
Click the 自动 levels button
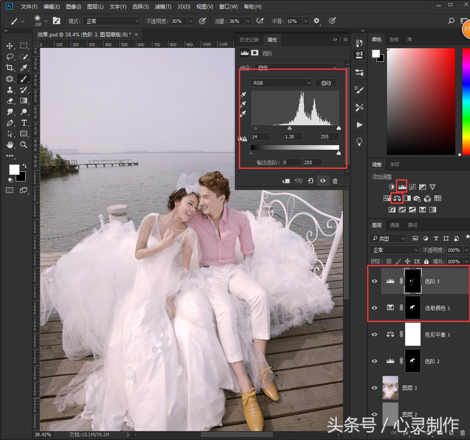pos(326,82)
